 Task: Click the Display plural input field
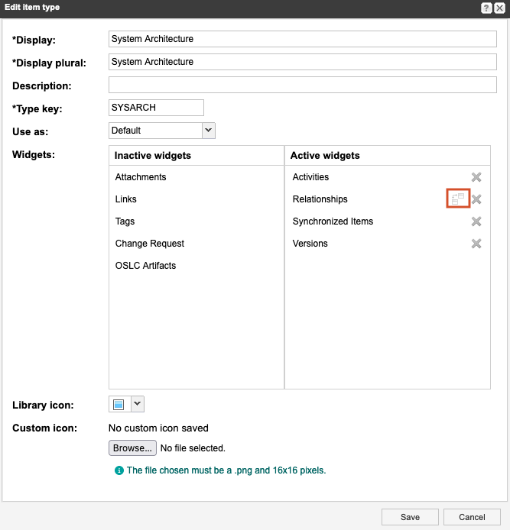click(x=303, y=62)
